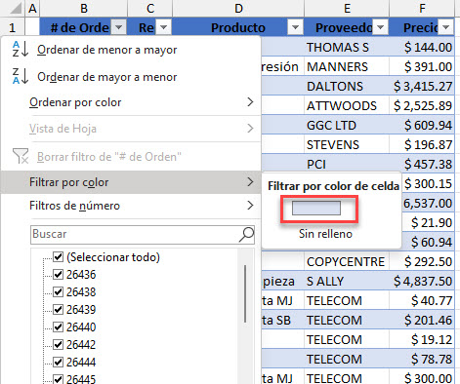This screenshot has height=384, width=460.
Task: Click the GGC LTD cell
Action: point(347,125)
